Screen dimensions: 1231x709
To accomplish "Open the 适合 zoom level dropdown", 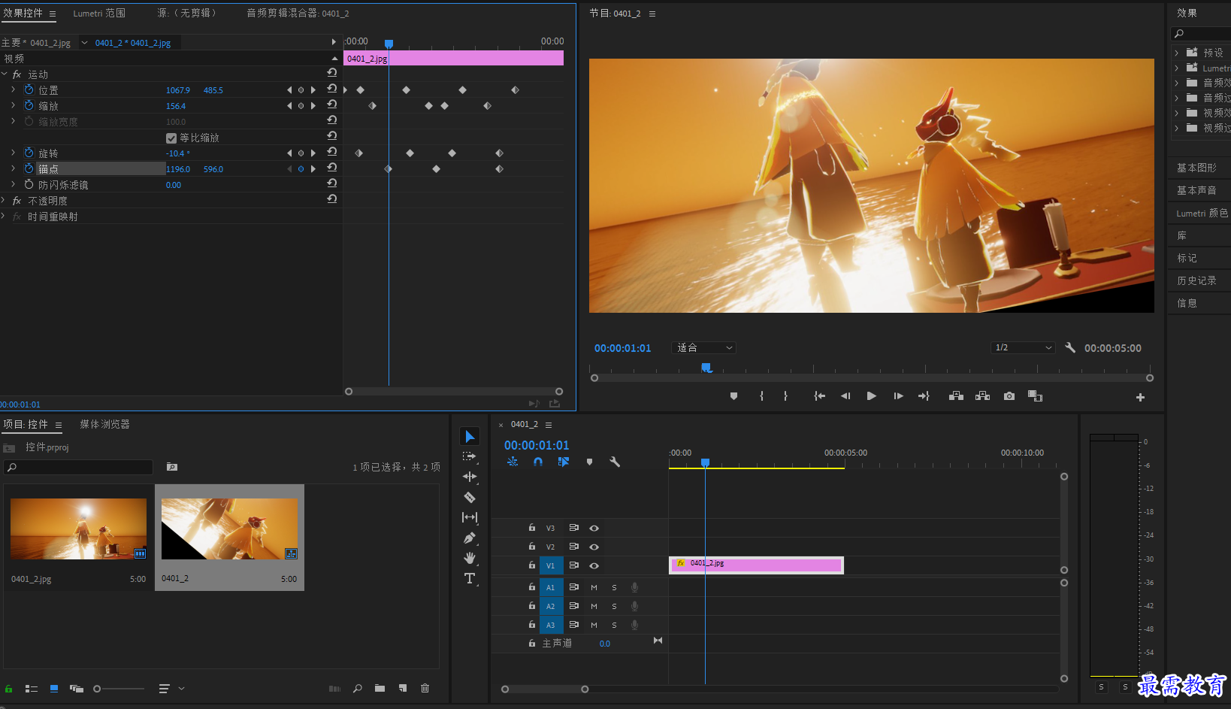I will tap(704, 347).
